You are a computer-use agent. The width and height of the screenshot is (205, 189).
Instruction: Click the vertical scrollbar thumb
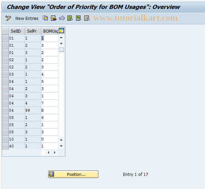[x=62, y=49]
